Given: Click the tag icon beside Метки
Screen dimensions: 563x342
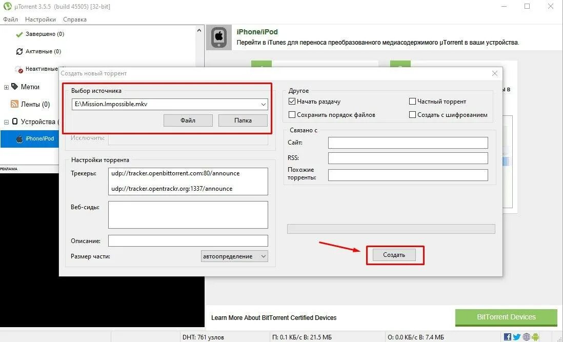Looking at the screenshot, I should [15, 87].
